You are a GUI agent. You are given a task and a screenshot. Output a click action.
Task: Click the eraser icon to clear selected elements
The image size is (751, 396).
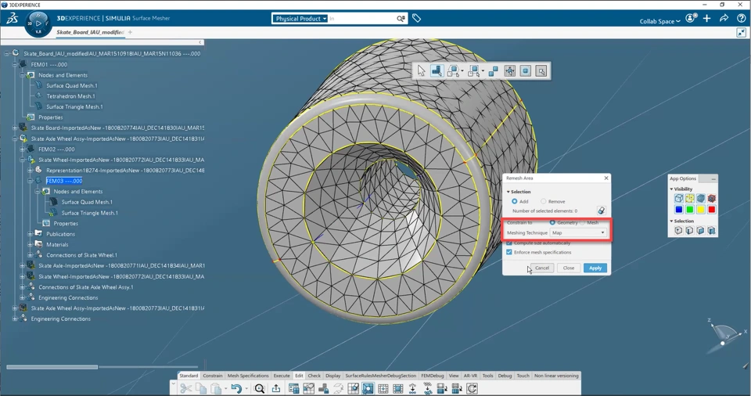point(601,211)
